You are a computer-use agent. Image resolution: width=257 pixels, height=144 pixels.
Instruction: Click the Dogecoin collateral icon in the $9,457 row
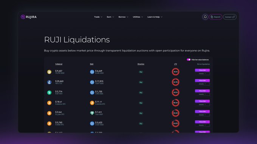pos(49,72)
